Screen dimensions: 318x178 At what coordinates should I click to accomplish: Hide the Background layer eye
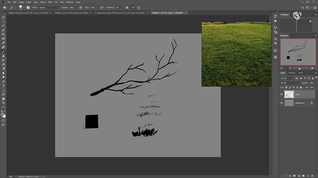click(281, 103)
